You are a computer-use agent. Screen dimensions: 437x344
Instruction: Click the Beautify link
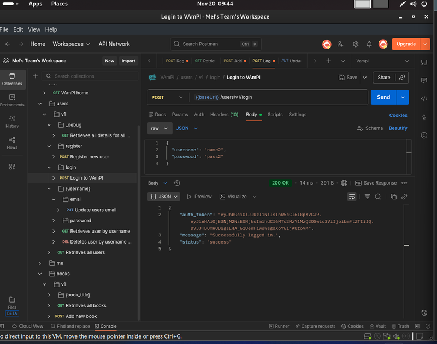coord(398,128)
